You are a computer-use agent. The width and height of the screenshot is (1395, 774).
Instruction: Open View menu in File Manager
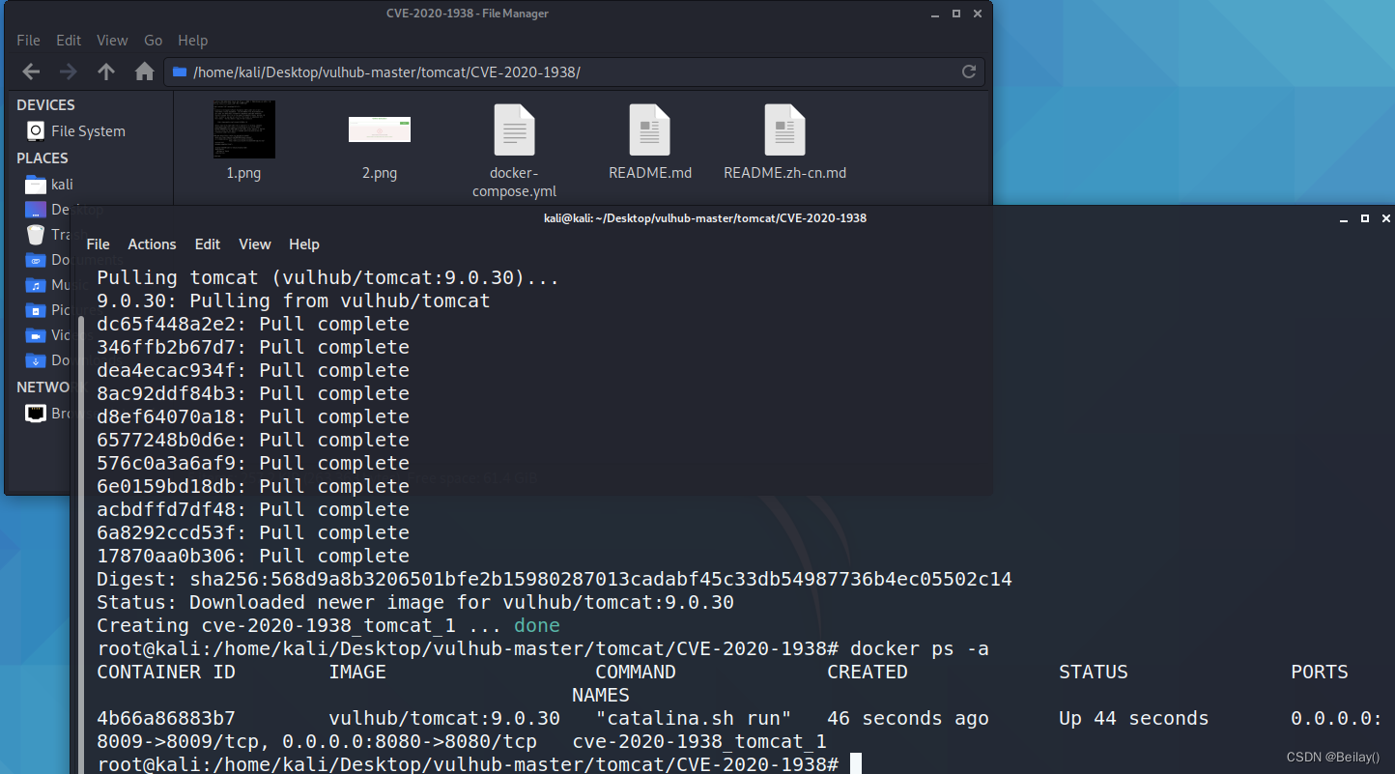coord(112,41)
